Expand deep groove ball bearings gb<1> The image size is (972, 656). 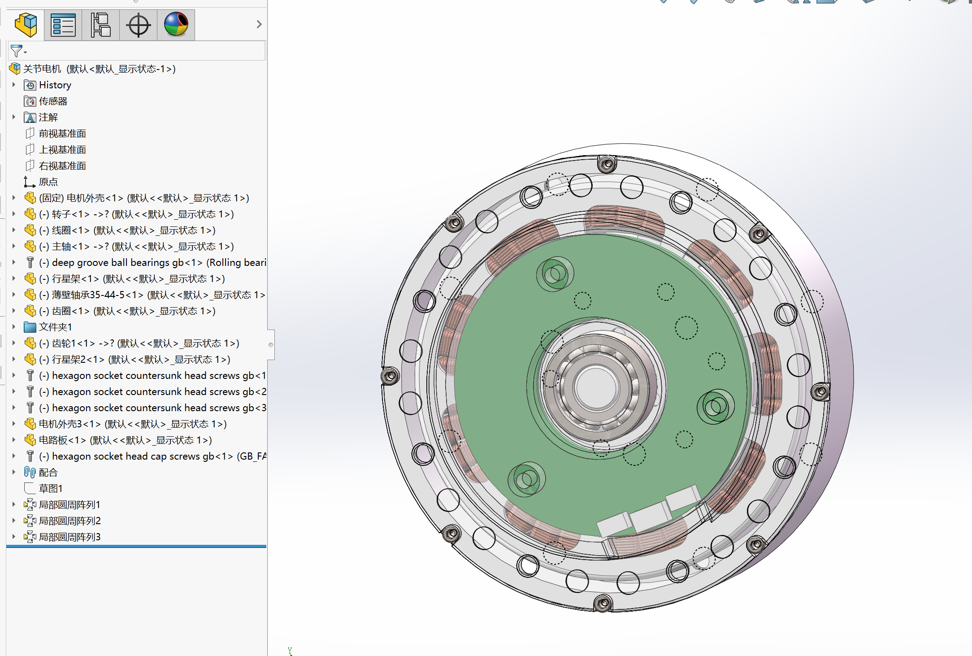pyautogui.click(x=14, y=262)
